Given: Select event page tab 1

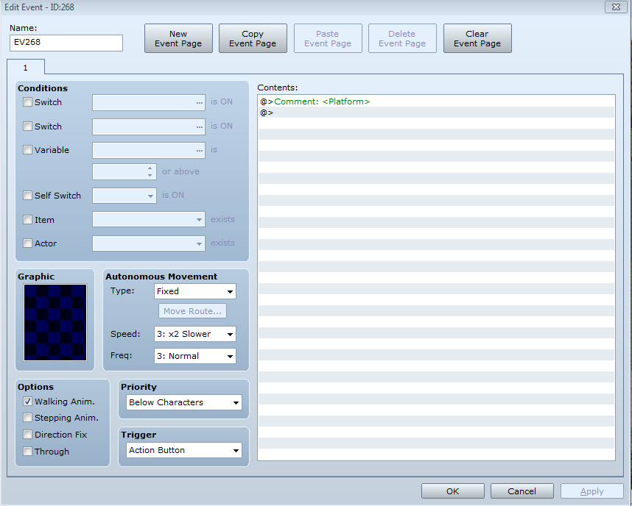Looking at the screenshot, I should 26,67.
